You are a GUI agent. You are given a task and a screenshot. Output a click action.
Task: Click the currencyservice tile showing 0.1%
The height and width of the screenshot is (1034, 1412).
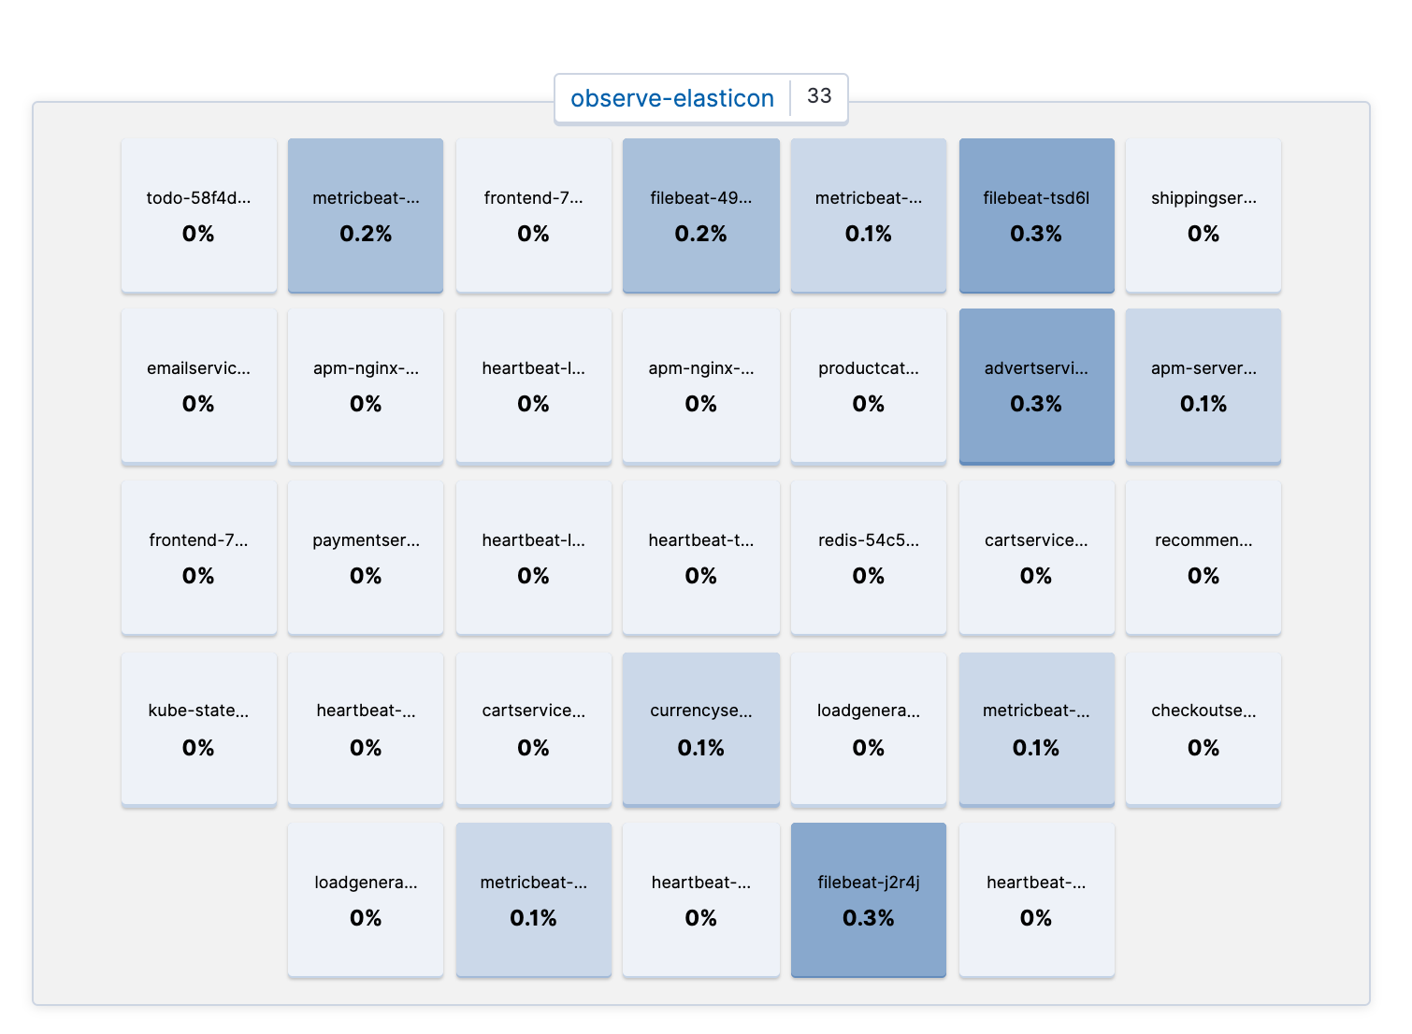700,728
